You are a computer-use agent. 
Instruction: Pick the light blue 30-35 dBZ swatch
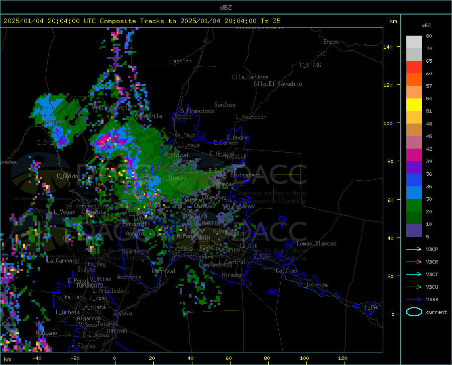414,192
